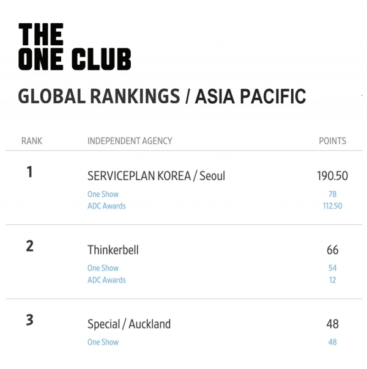Open the Special / Auckland agency entry
The height and width of the screenshot is (369, 367).
(x=129, y=324)
